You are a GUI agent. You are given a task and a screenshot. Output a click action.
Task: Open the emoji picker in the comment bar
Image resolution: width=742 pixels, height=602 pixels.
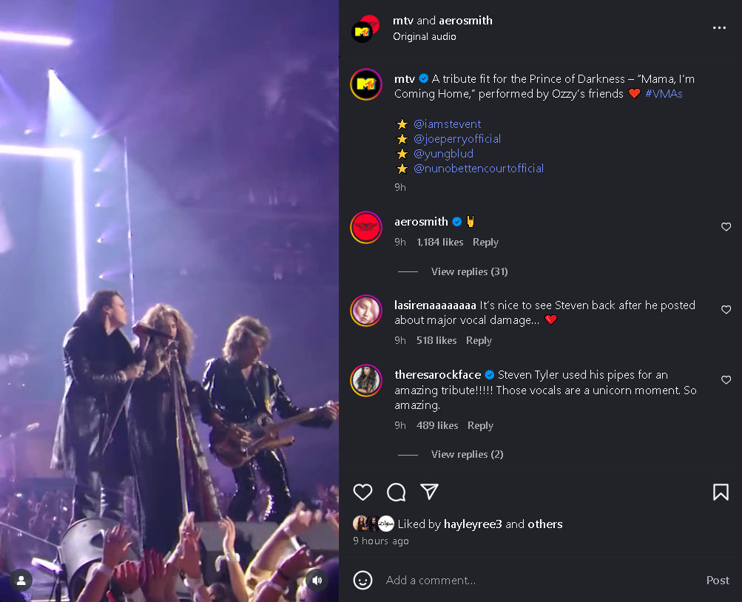click(x=362, y=580)
